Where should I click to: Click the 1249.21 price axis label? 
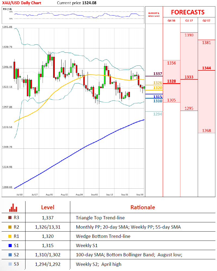point(7,147)
